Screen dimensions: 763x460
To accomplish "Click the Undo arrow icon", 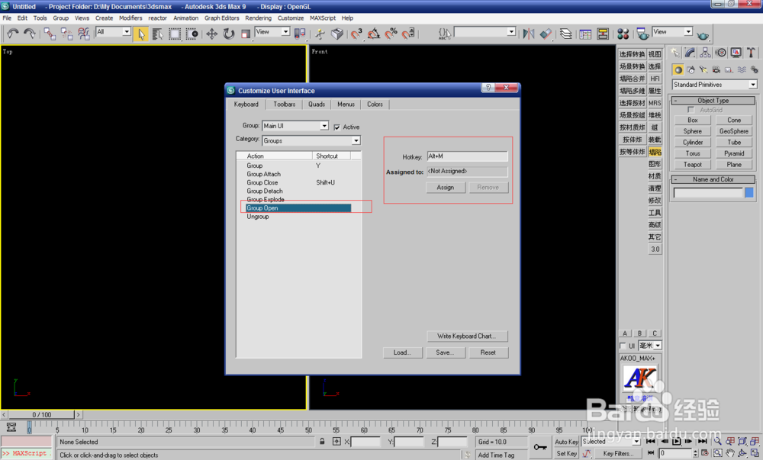I will (13, 33).
